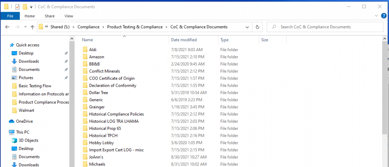Select Historical Compliance Policies folder icon
This screenshot has width=389, height=167.
coord(85,114)
